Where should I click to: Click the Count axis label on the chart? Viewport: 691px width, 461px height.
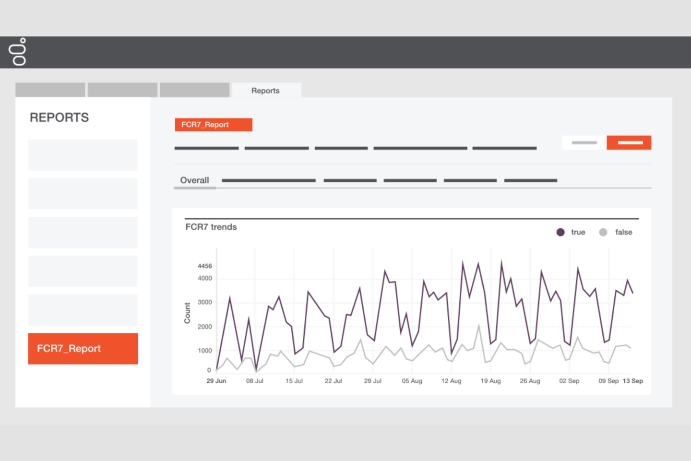[x=187, y=312]
